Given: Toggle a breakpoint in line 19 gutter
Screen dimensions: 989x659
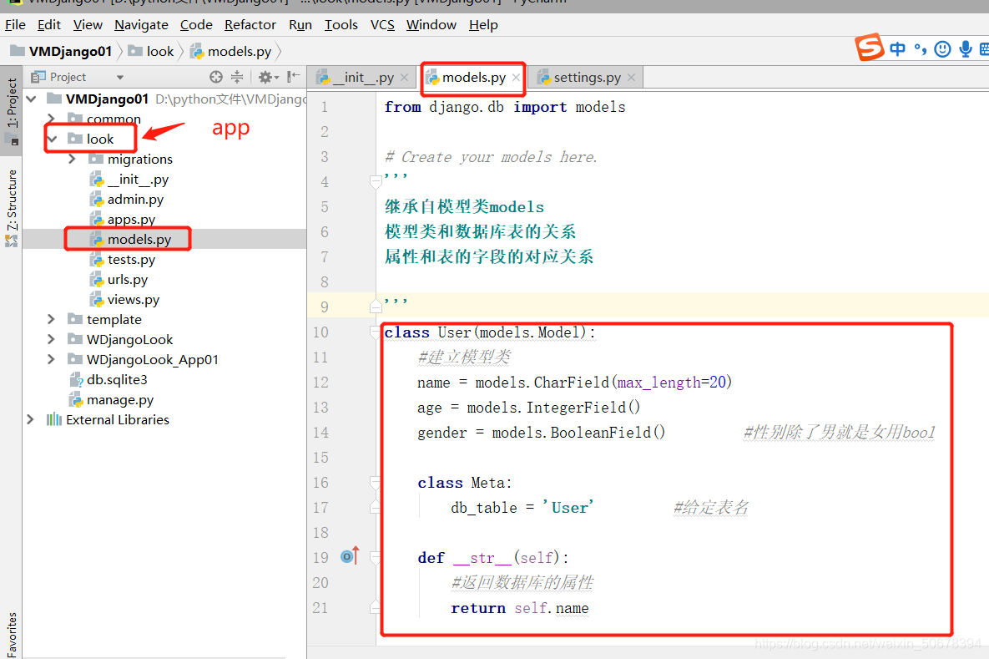Looking at the screenshot, I should [344, 556].
